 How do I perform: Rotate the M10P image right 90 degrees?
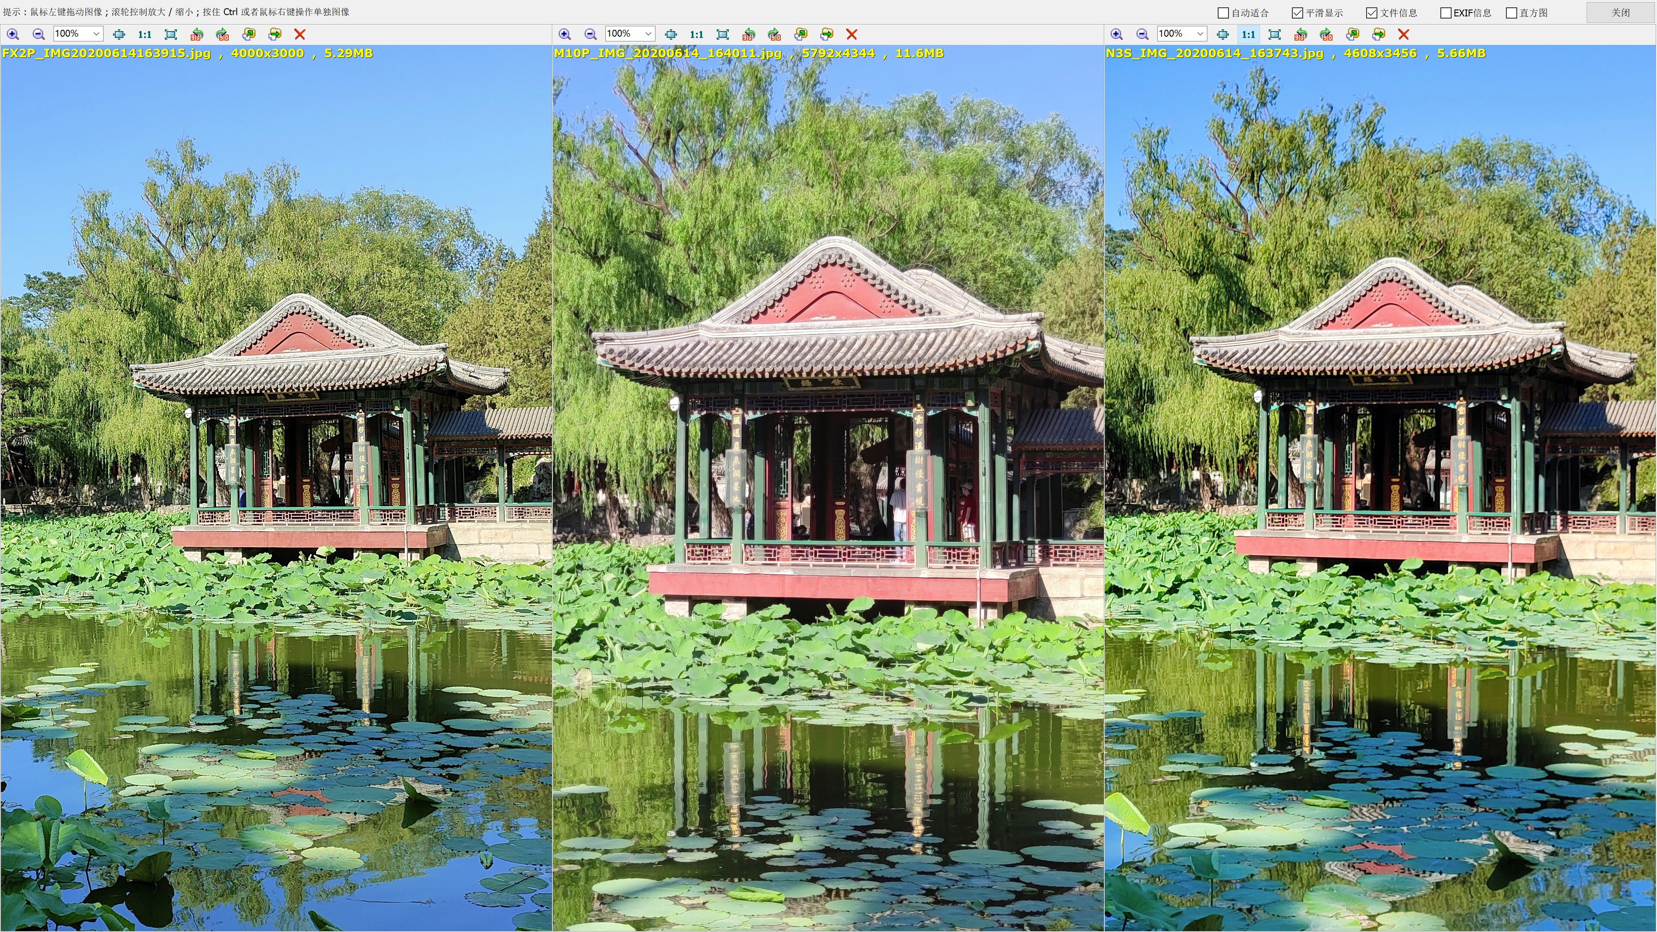click(x=775, y=34)
